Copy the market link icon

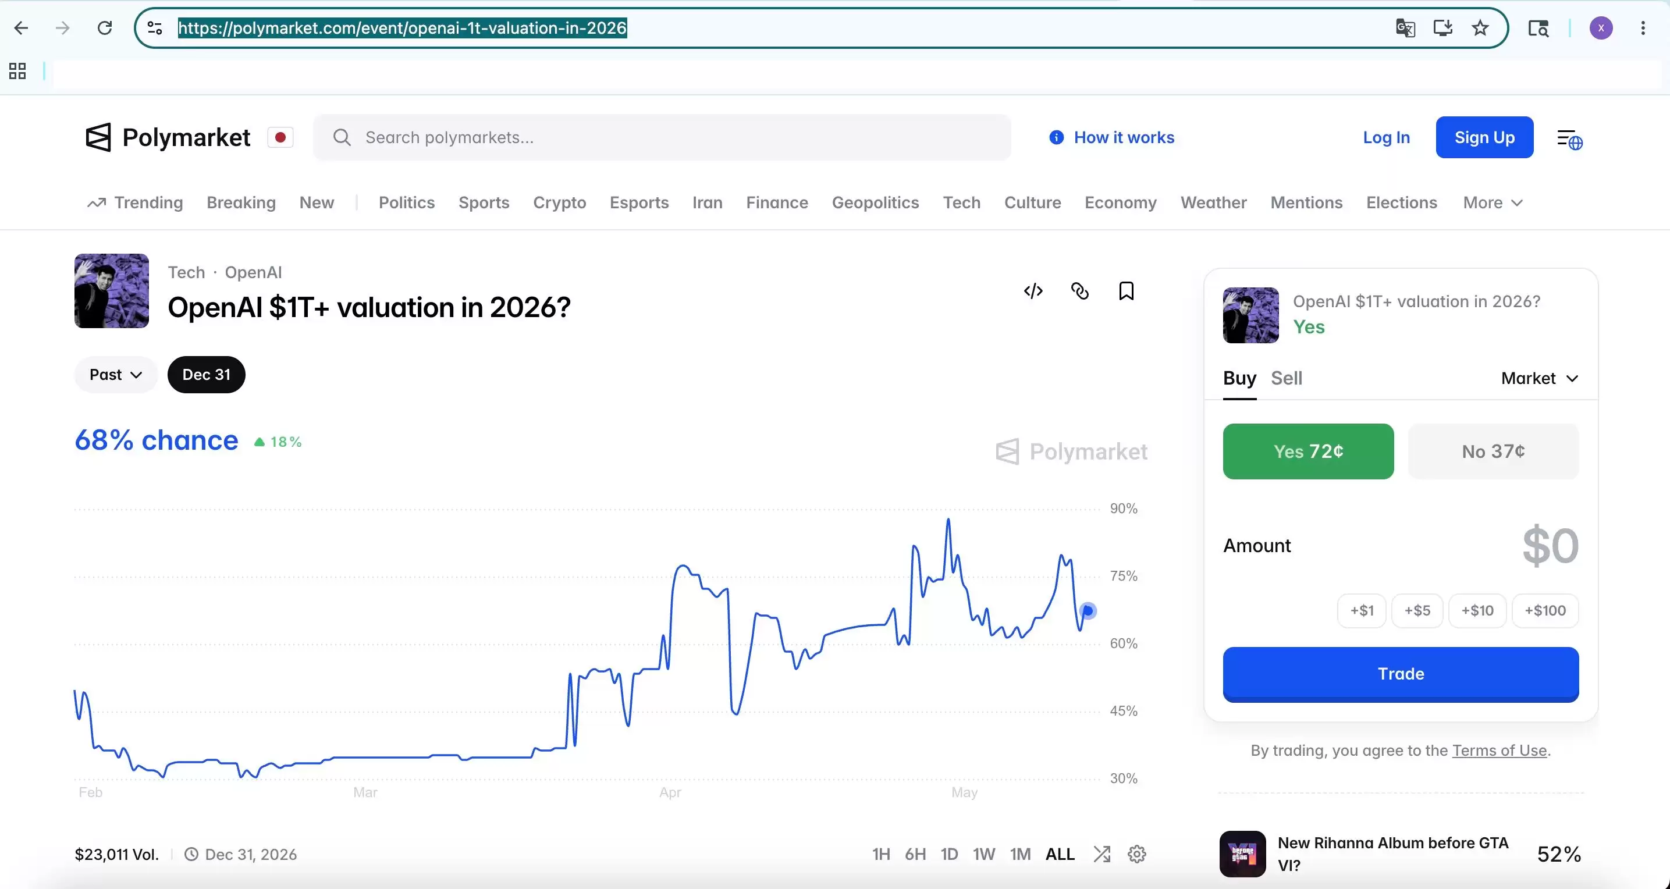click(1079, 291)
